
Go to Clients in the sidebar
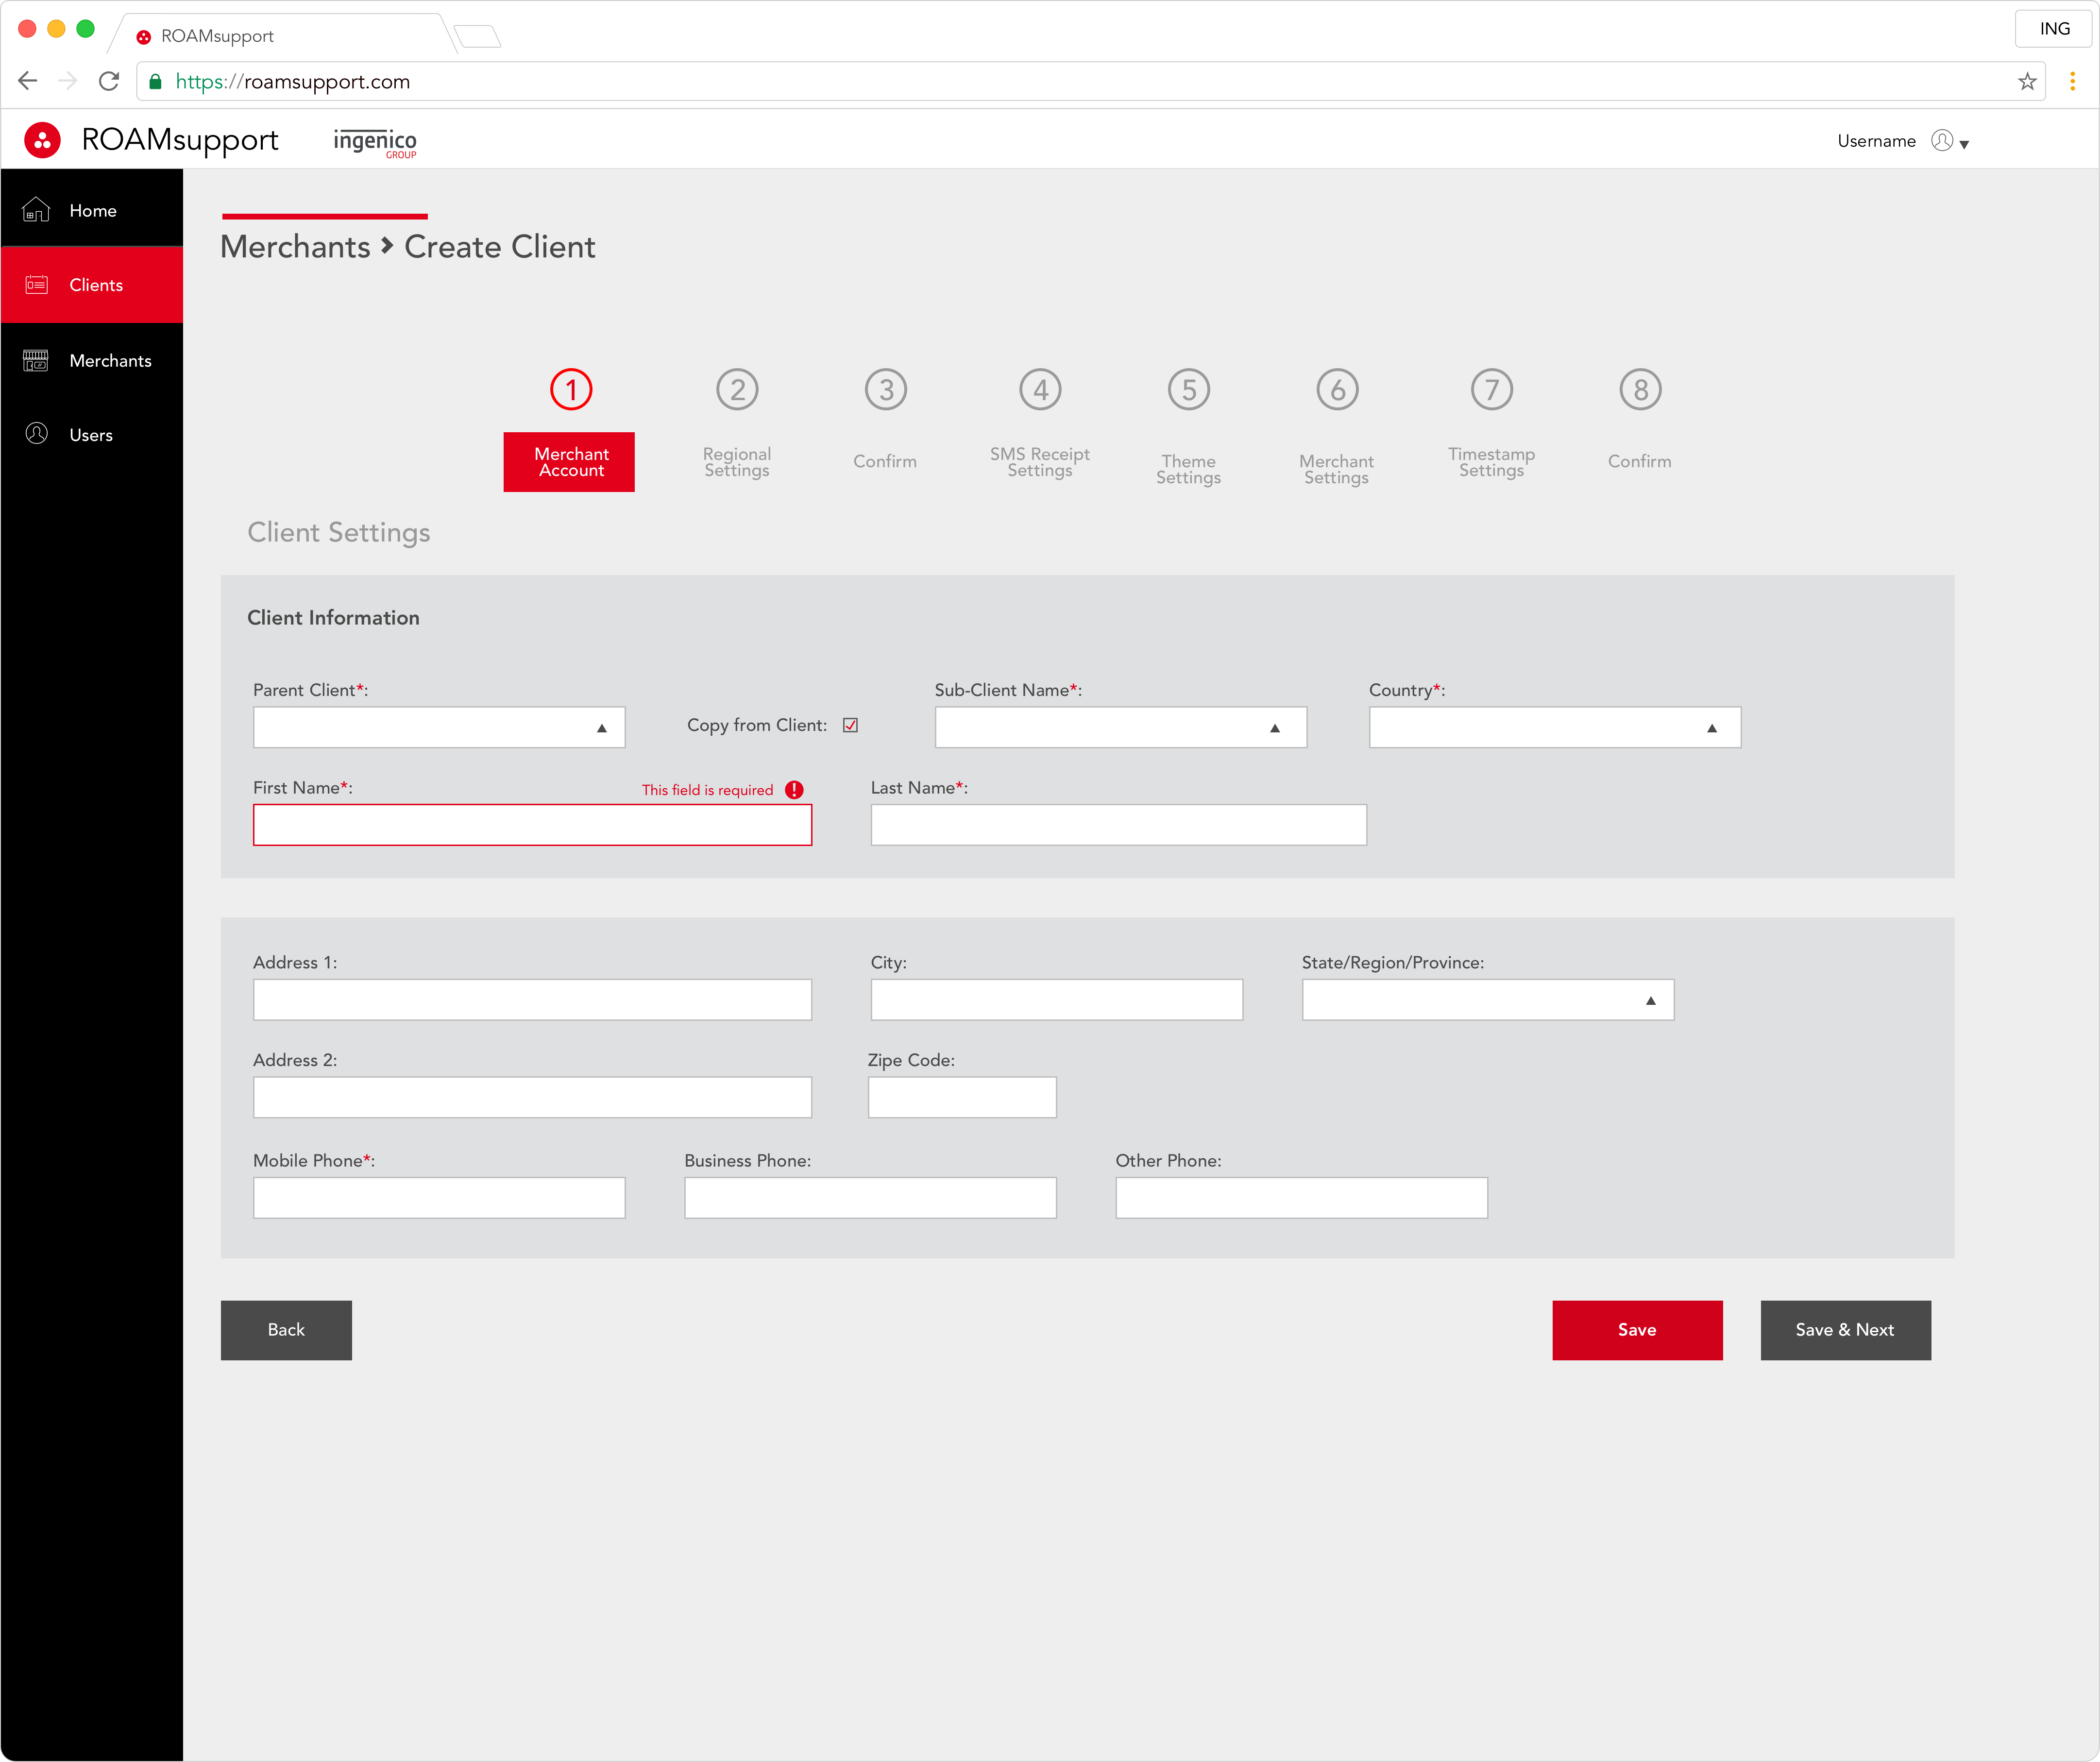92,285
